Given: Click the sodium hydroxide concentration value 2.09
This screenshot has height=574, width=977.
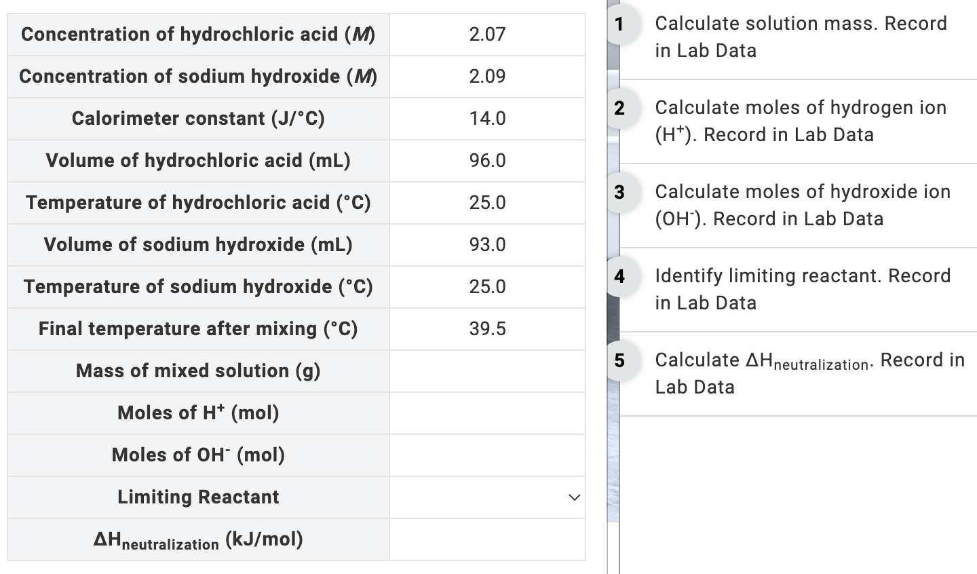Looking at the screenshot, I should [x=487, y=76].
